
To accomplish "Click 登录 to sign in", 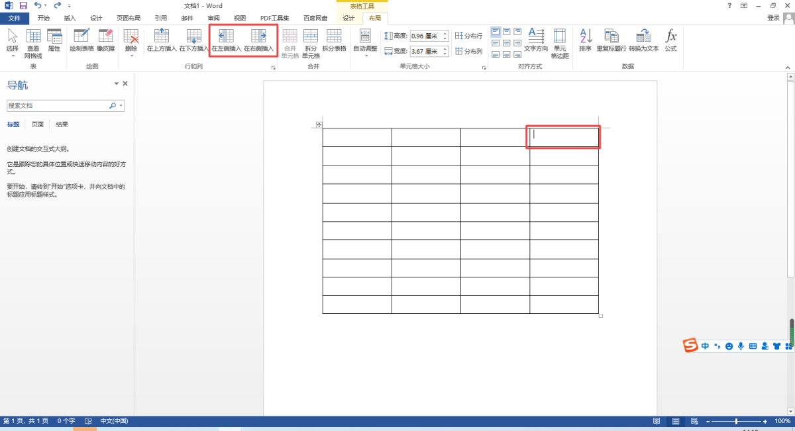I will tap(773, 18).
